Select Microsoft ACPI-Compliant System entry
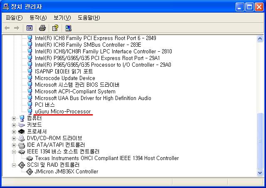This screenshot has width=266, height=188. tap(75, 92)
